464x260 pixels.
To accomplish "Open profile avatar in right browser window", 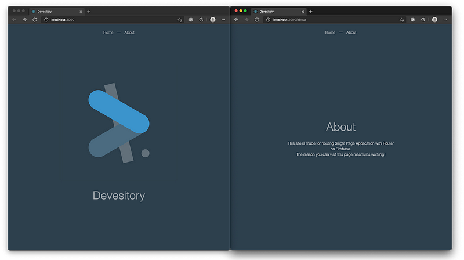I will (x=434, y=20).
